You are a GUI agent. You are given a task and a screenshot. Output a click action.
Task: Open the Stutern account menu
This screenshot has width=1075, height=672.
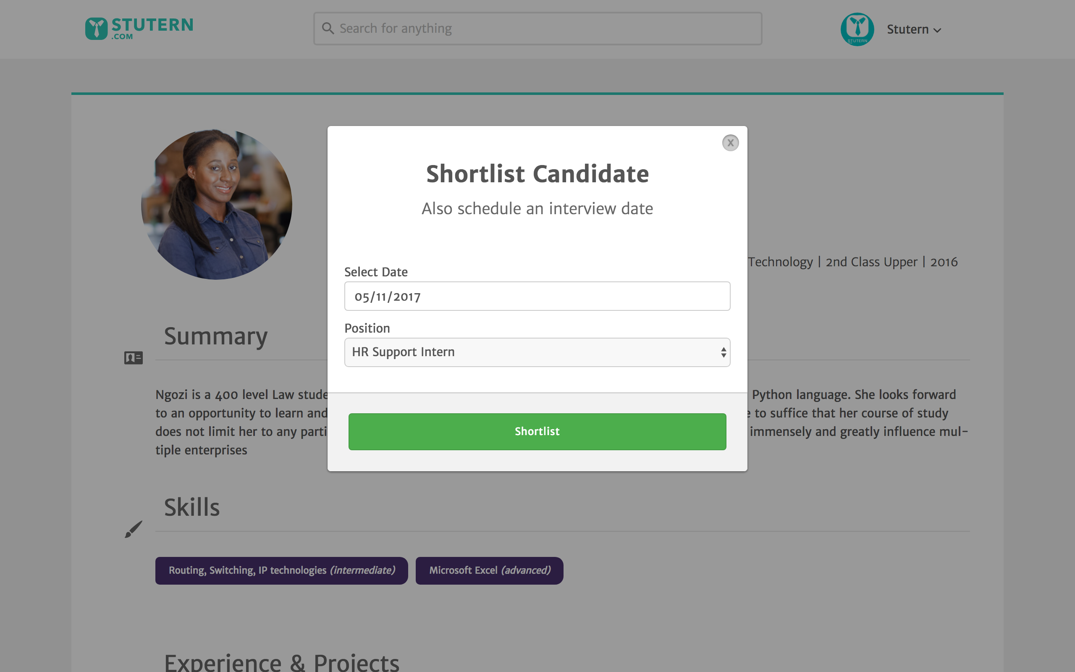(x=908, y=29)
